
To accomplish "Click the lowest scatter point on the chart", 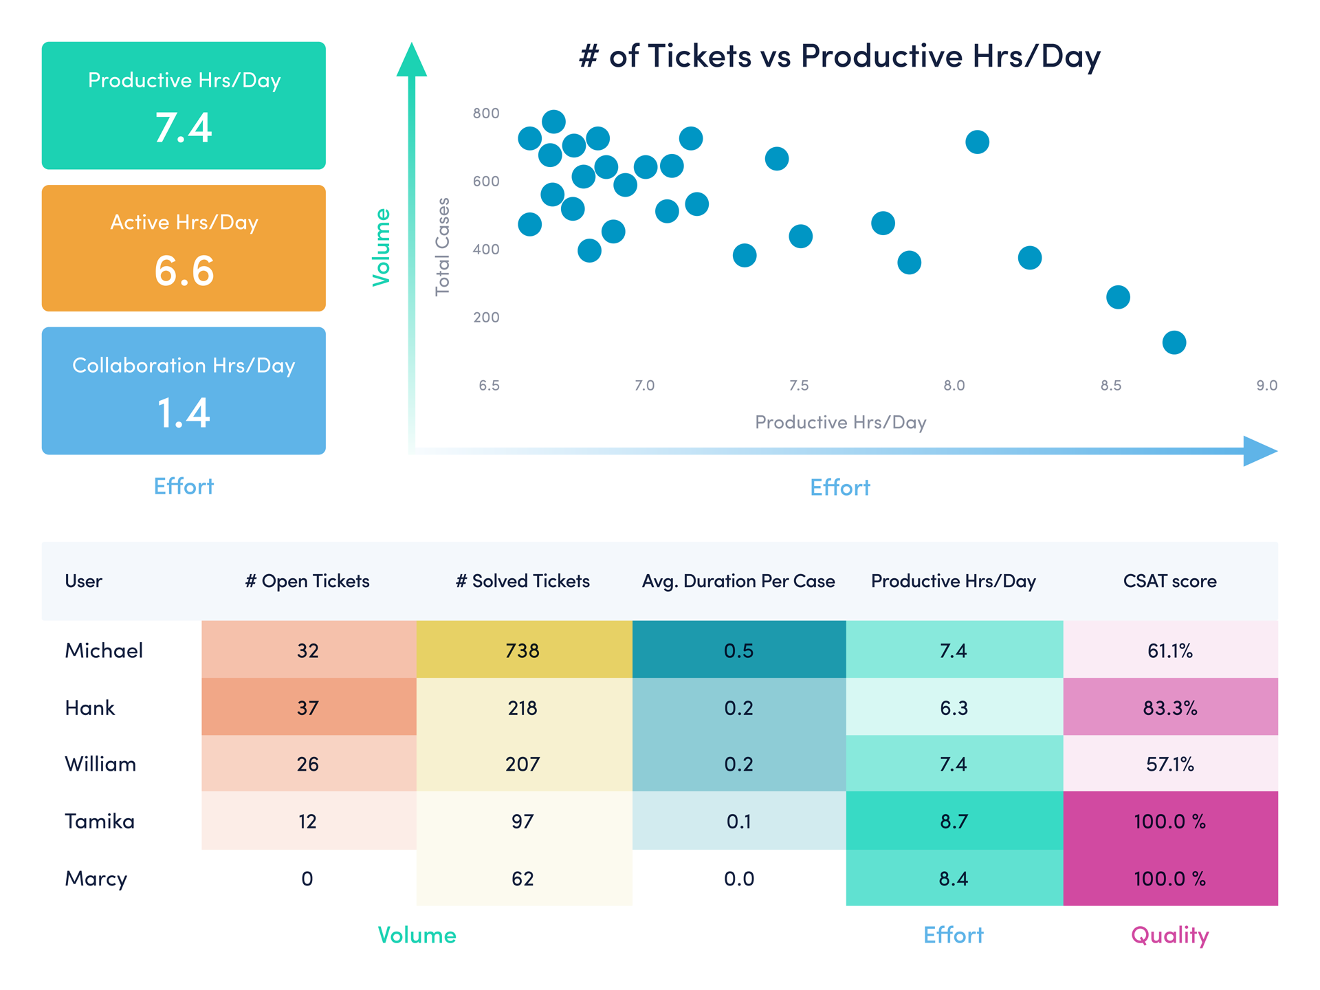I will pyautogui.click(x=1174, y=342).
